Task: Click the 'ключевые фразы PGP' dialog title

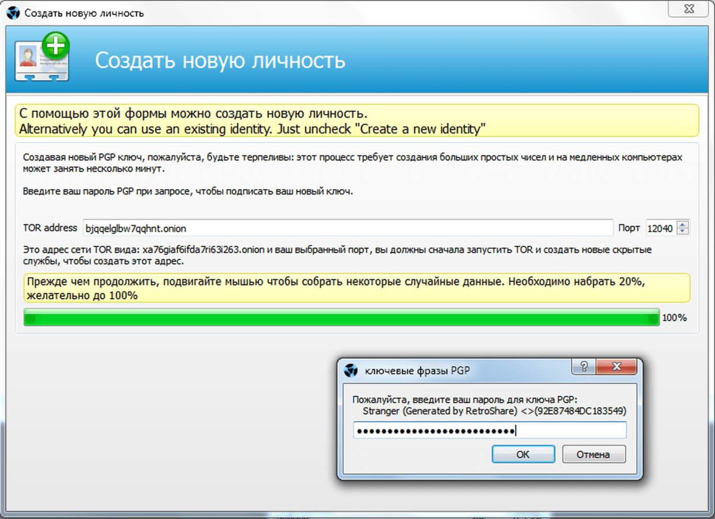Action: 417,370
